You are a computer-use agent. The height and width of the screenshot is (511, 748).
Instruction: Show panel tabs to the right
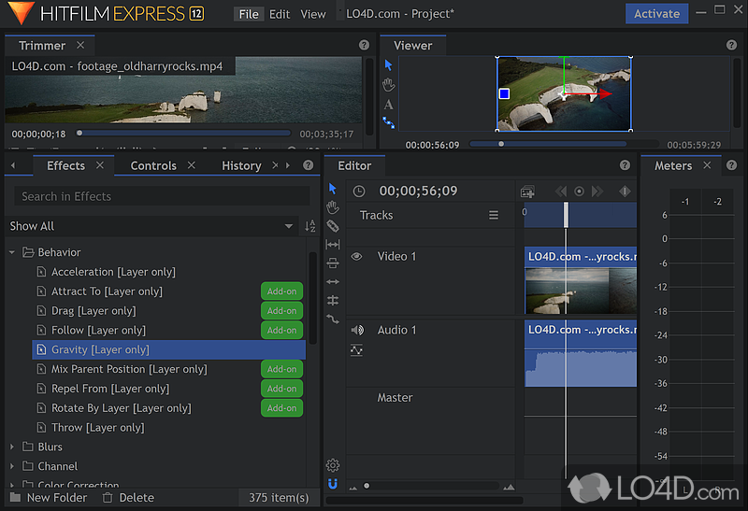point(288,165)
